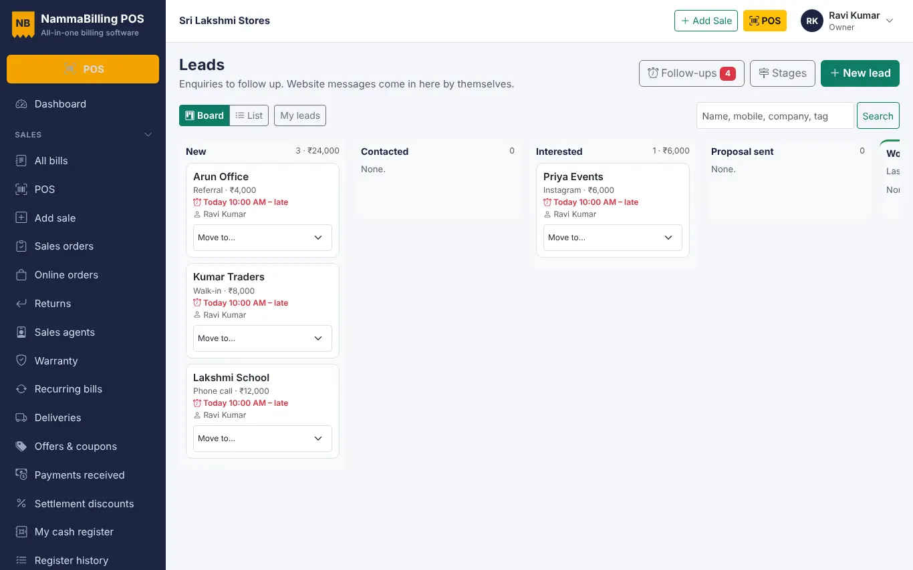Screen dimensions: 913x570
Task: Click the Online orders bag icon
Action: (21, 275)
